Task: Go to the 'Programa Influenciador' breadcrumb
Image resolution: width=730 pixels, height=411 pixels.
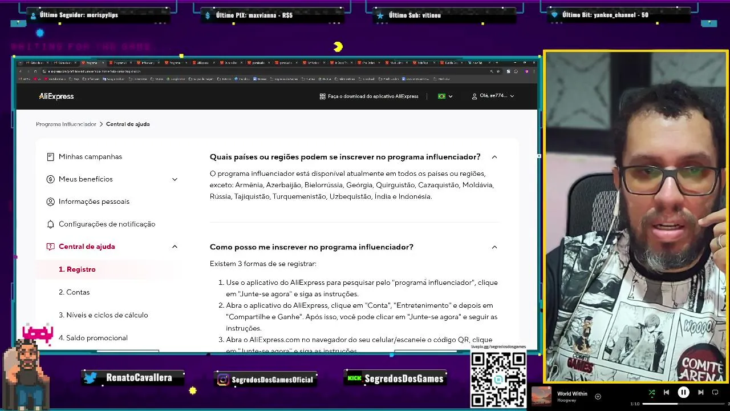Action: click(66, 124)
